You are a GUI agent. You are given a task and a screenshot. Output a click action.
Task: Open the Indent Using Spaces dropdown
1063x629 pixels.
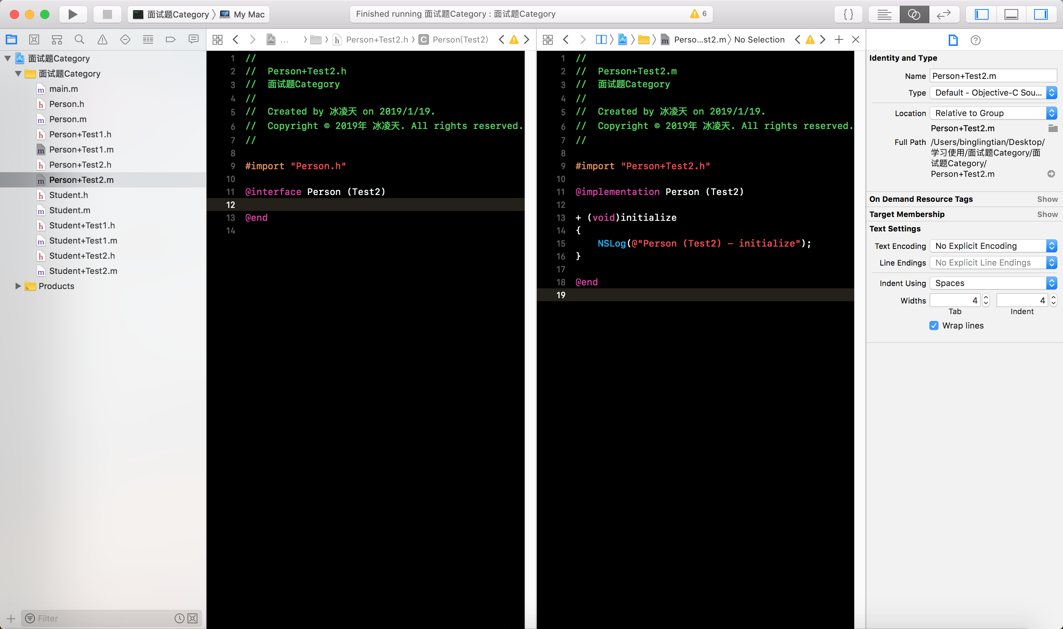[994, 283]
